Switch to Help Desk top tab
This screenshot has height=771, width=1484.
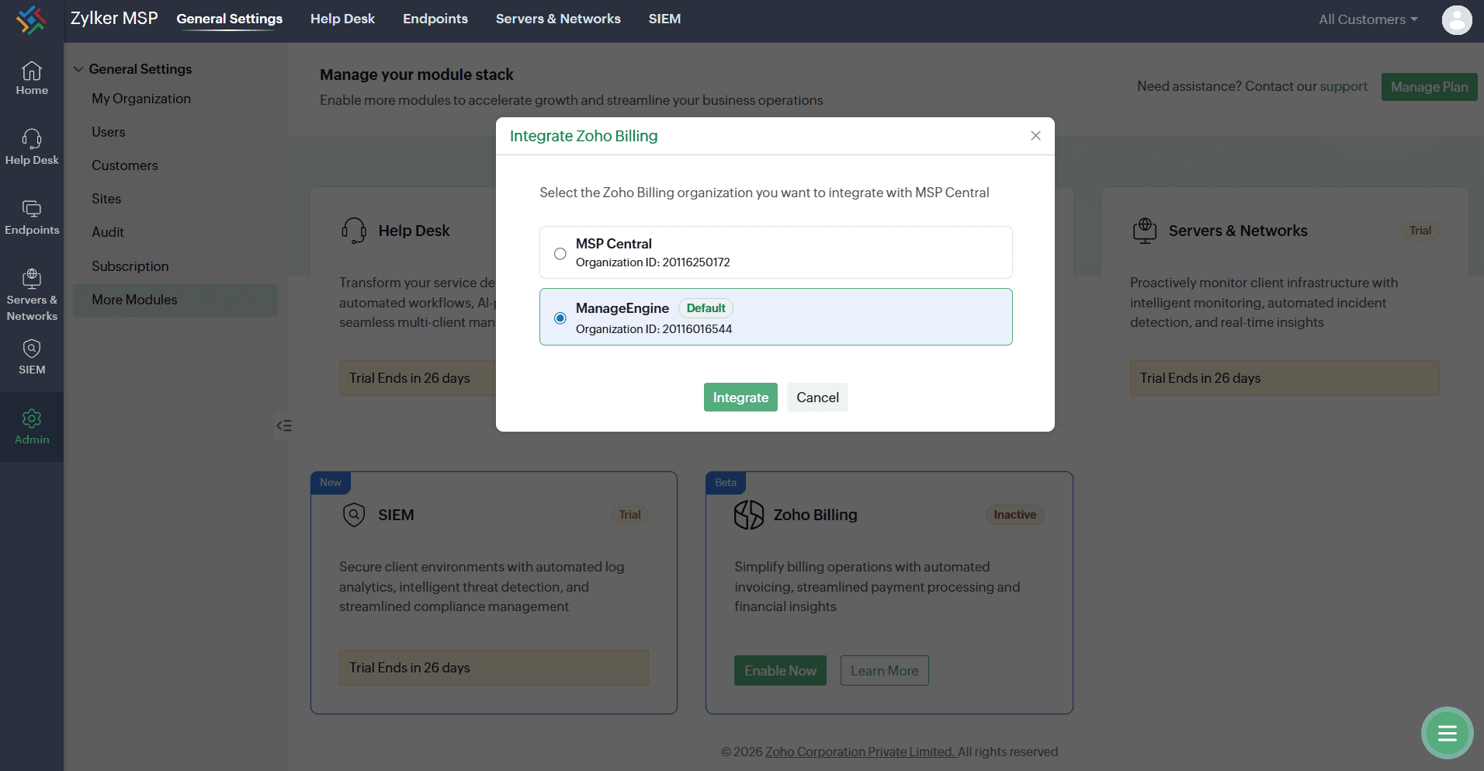click(342, 19)
